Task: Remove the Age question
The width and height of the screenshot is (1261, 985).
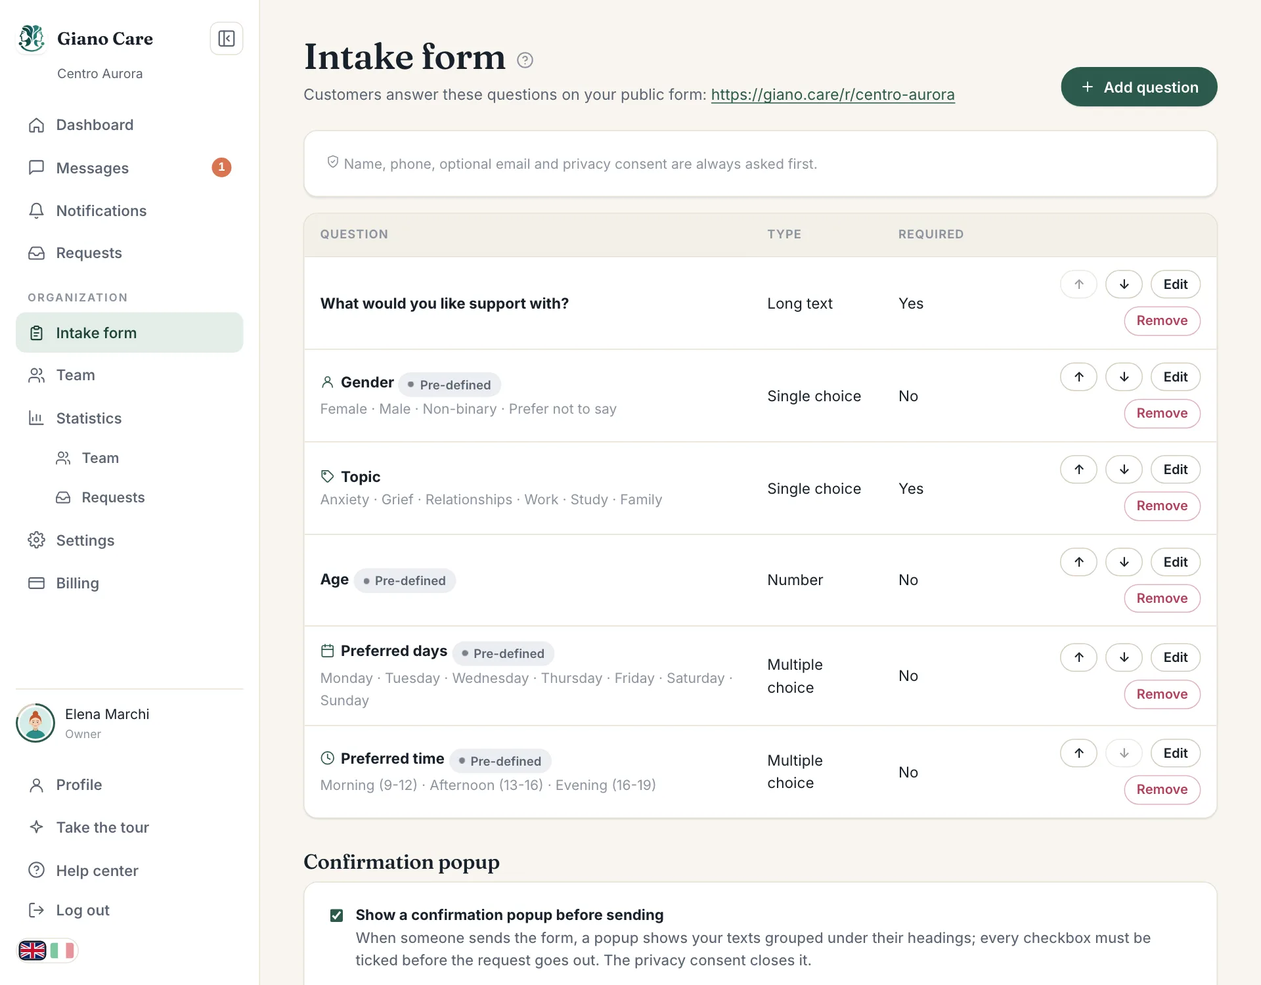Action: coord(1162,599)
